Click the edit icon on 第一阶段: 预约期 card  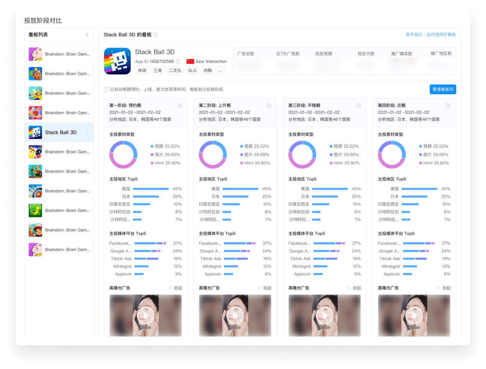pos(180,105)
